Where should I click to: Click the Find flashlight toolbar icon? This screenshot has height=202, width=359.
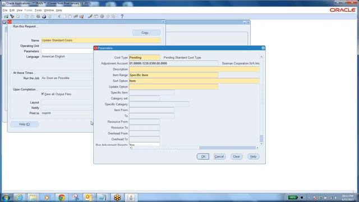(12, 16)
